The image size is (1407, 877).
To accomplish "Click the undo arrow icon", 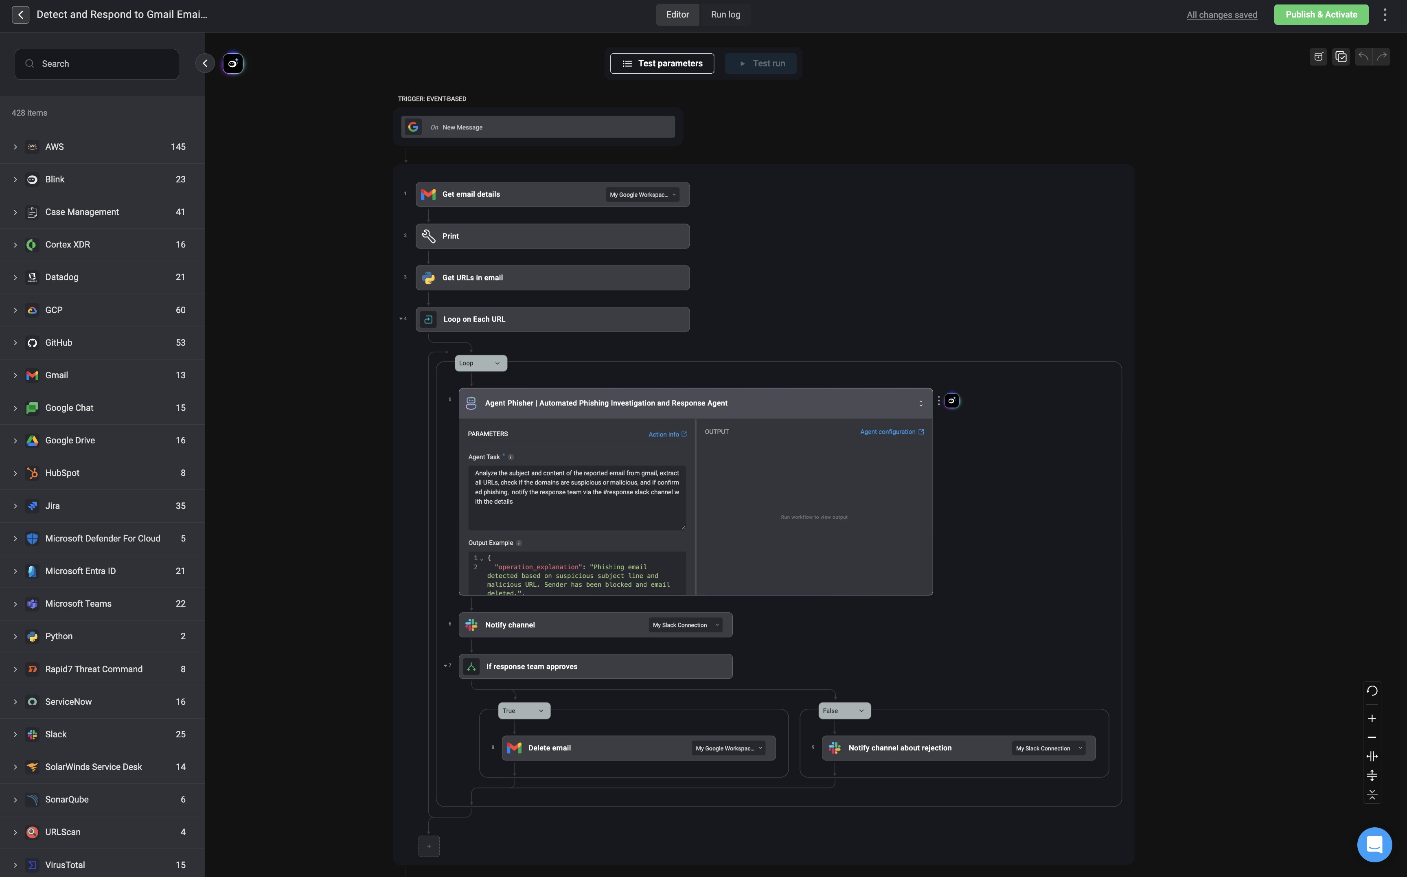I will (x=1363, y=57).
